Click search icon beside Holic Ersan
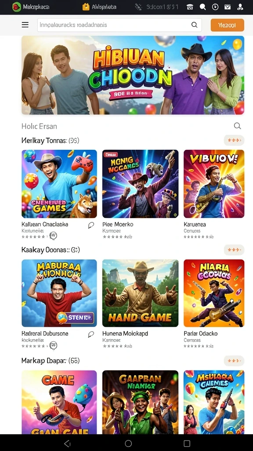The width and height of the screenshot is (253, 451). (x=237, y=126)
